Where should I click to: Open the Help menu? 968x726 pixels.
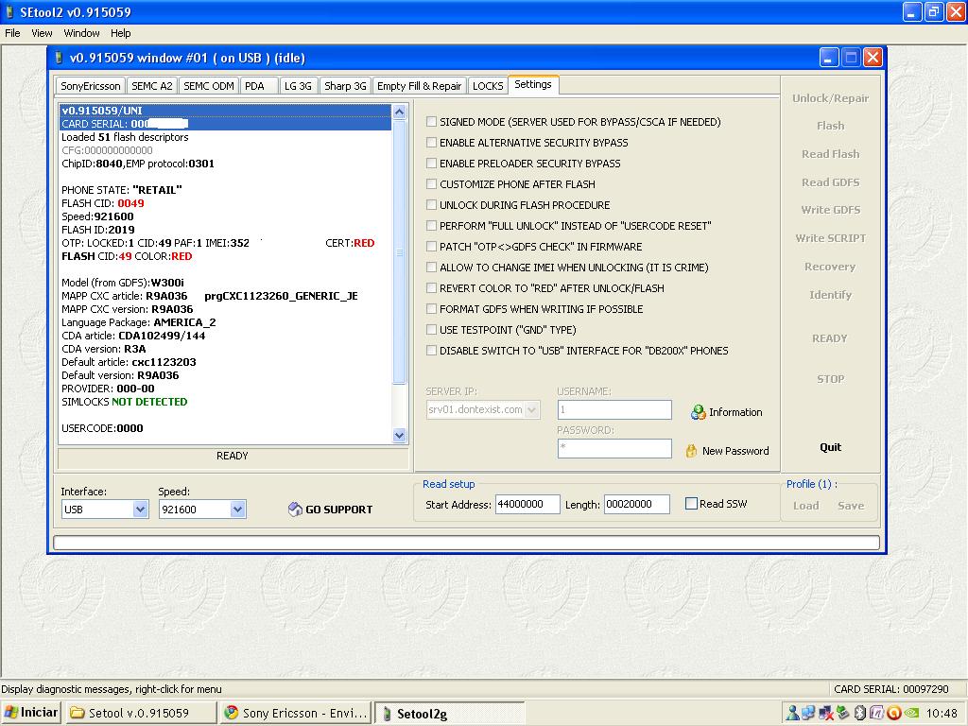tap(121, 33)
